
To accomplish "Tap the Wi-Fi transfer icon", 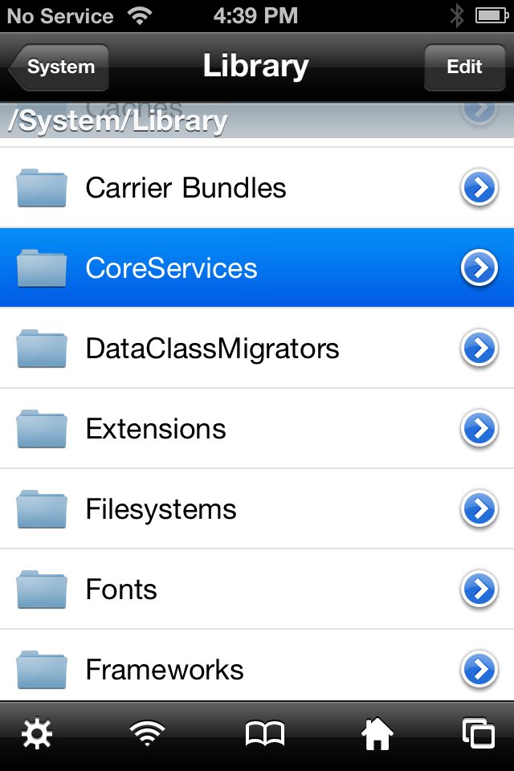I will [x=147, y=734].
